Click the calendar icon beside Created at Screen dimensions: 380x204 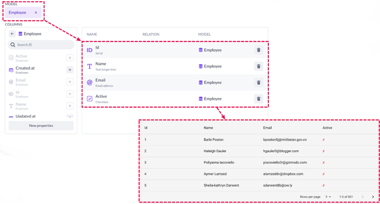11,70
